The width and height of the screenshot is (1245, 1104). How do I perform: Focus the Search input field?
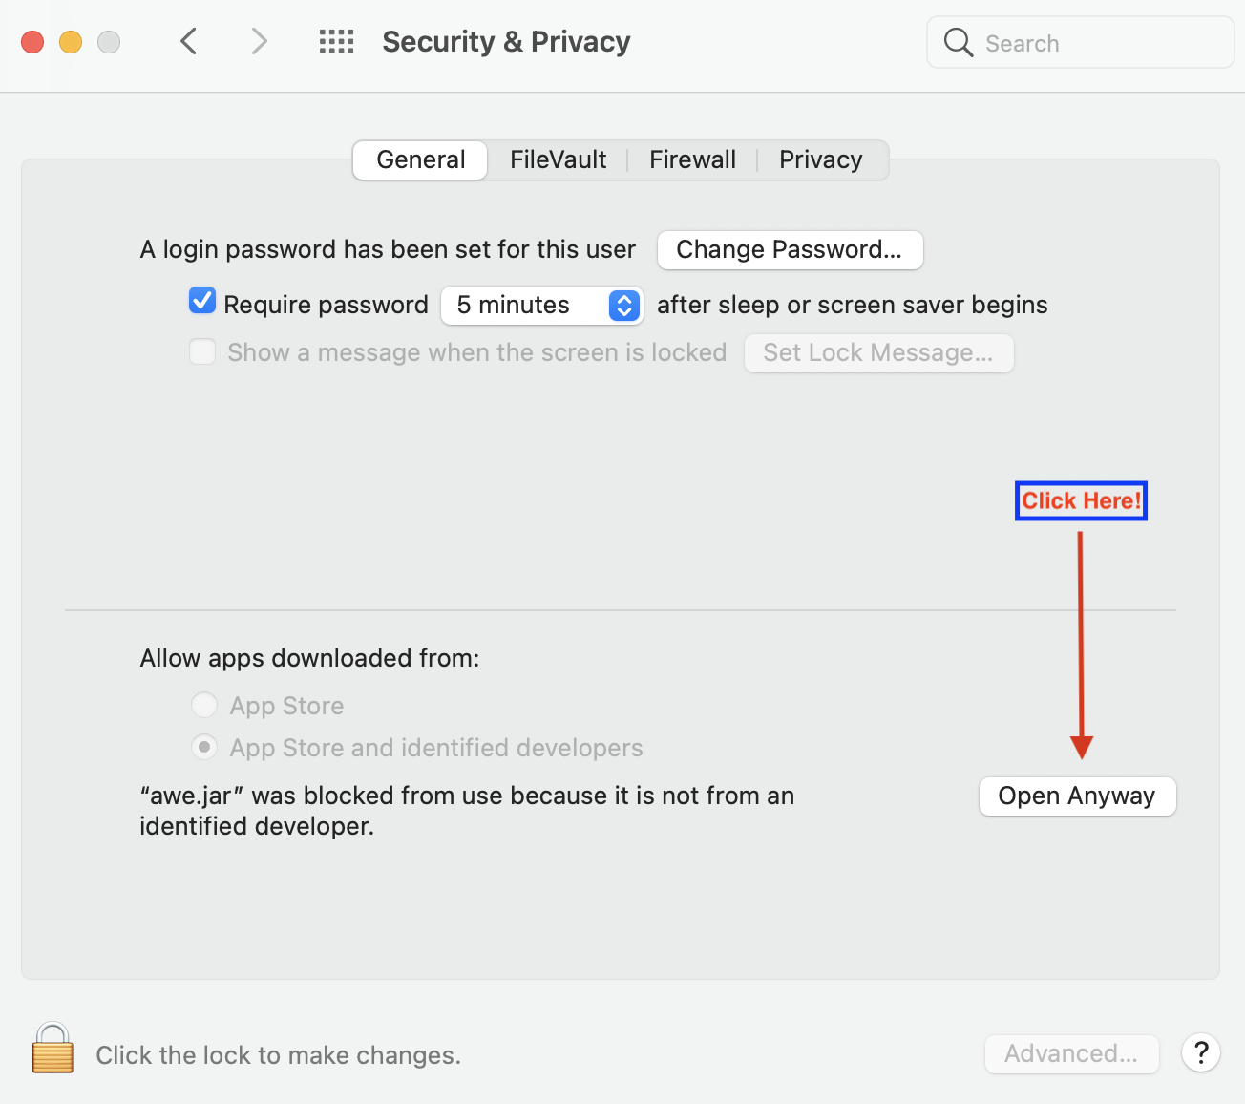point(1080,43)
